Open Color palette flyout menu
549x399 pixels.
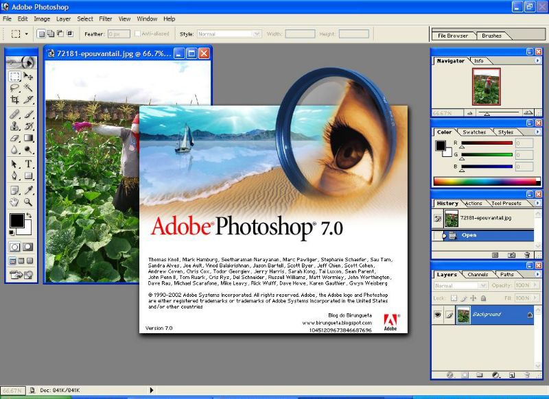tap(537, 132)
